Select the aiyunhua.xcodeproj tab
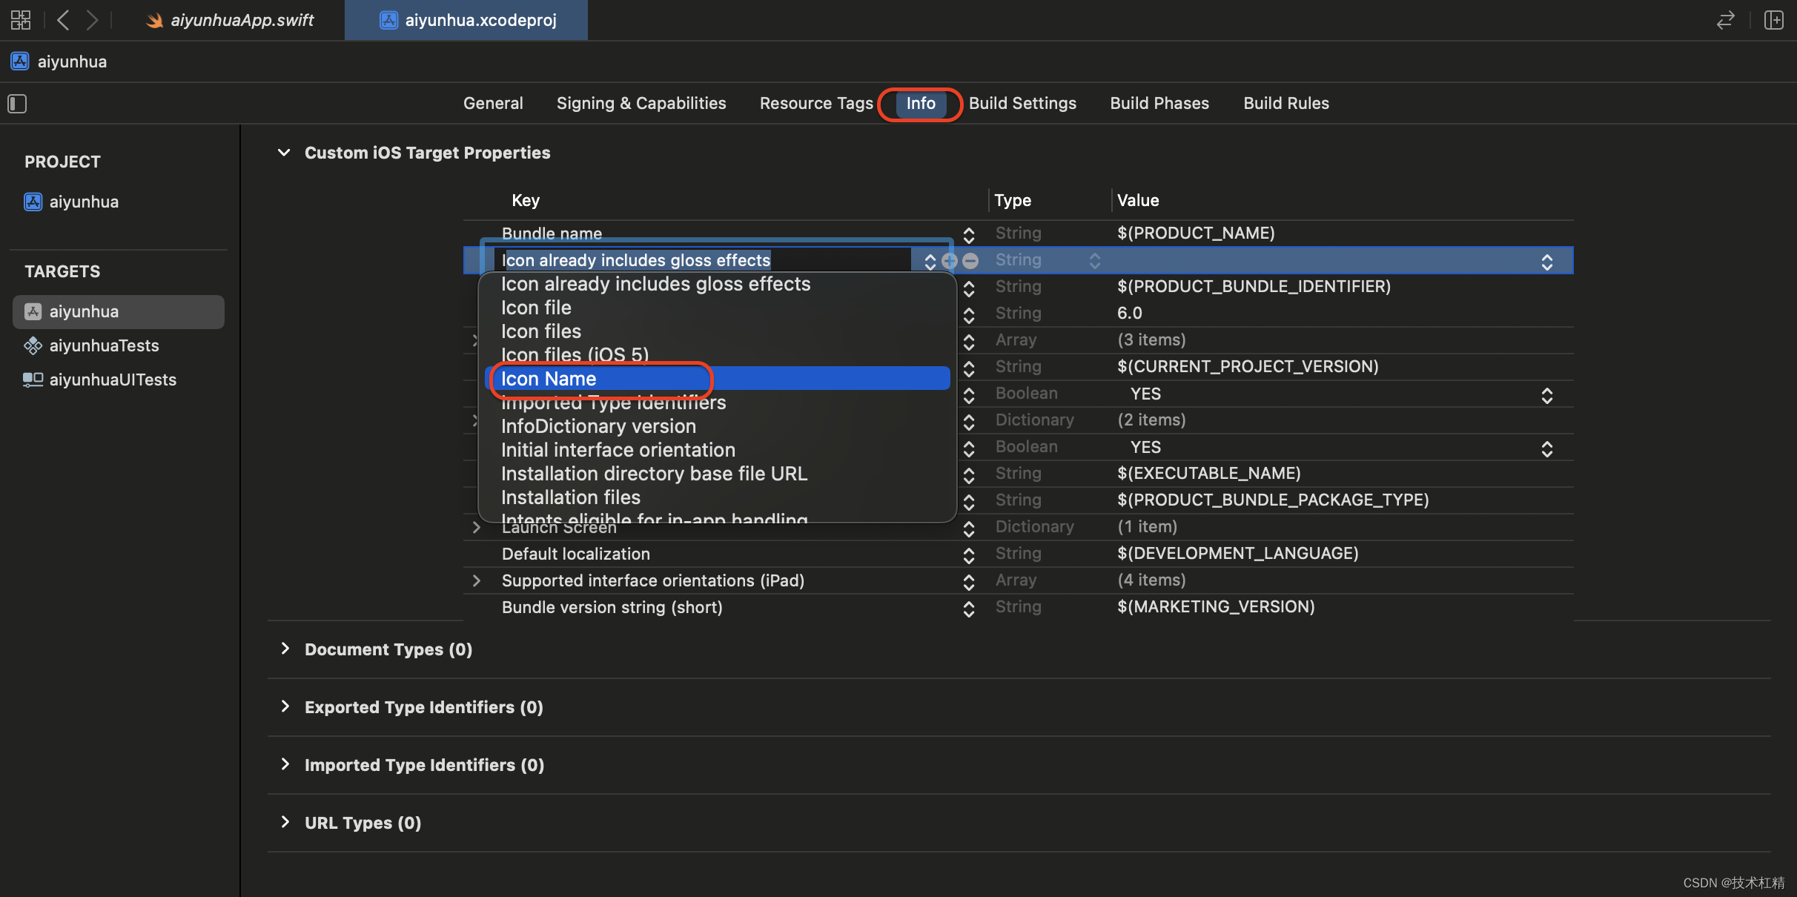This screenshot has width=1797, height=897. click(466, 20)
